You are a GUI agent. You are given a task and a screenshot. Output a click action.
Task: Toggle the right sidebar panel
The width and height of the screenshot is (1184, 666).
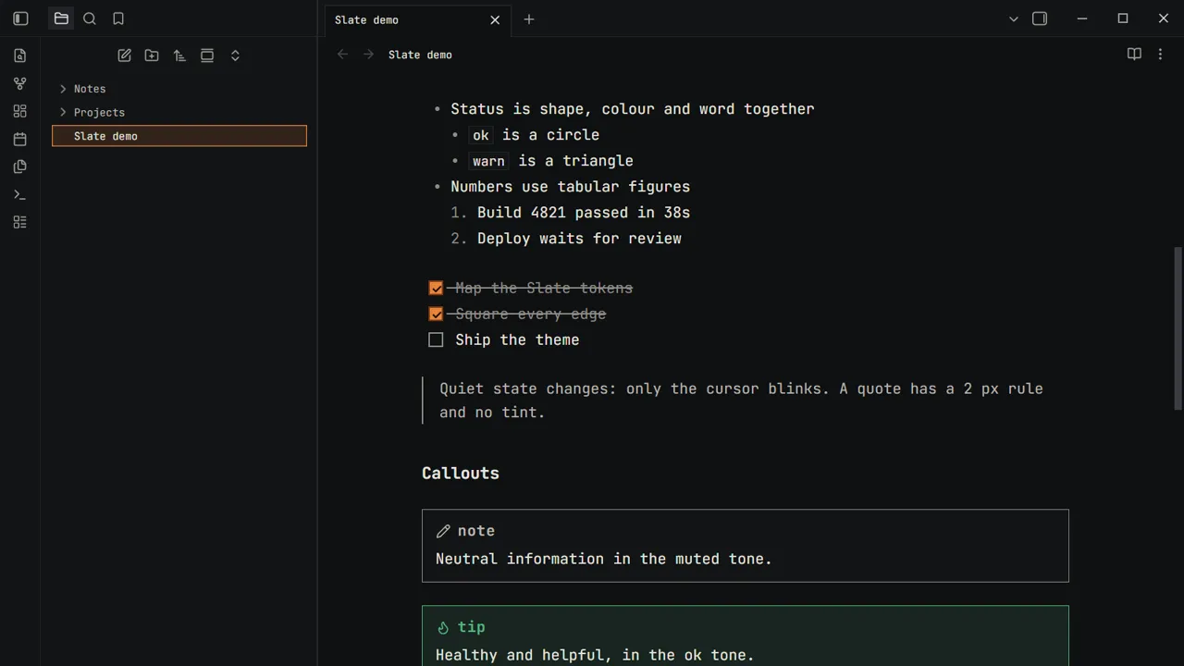click(x=1040, y=18)
